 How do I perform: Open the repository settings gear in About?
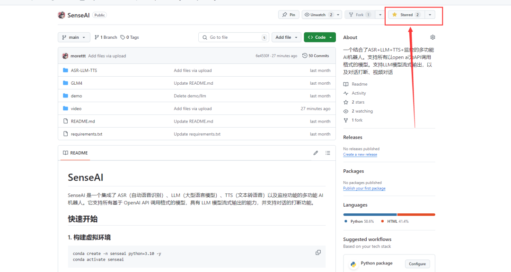point(432,37)
